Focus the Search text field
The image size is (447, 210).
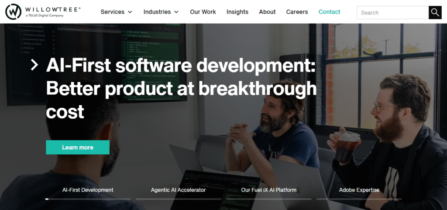point(392,13)
